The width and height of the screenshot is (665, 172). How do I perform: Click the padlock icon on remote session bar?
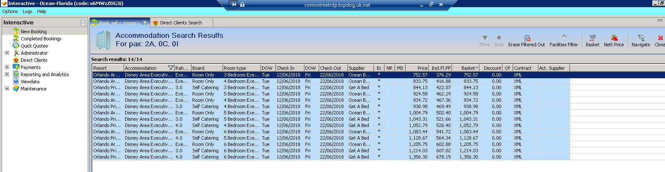[242, 5]
